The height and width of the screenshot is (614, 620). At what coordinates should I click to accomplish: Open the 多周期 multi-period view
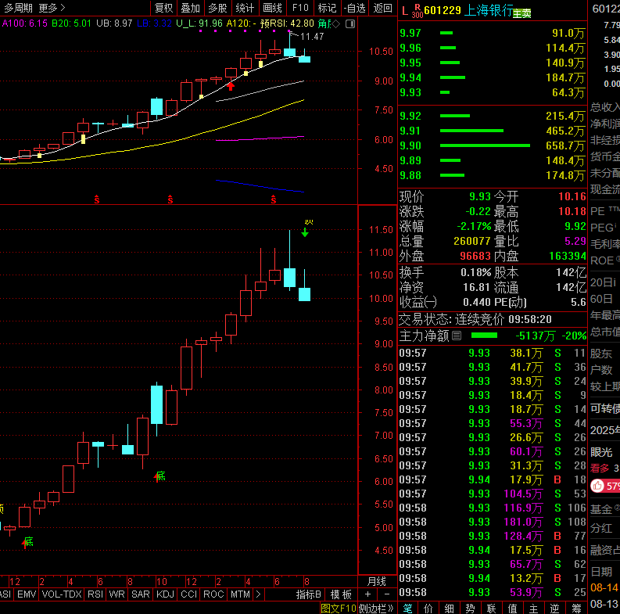[x=18, y=8]
